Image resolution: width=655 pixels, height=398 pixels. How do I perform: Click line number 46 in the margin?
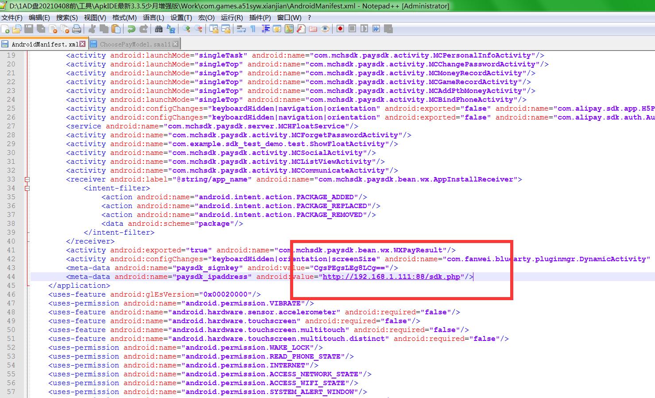pyautogui.click(x=11, y=294)
